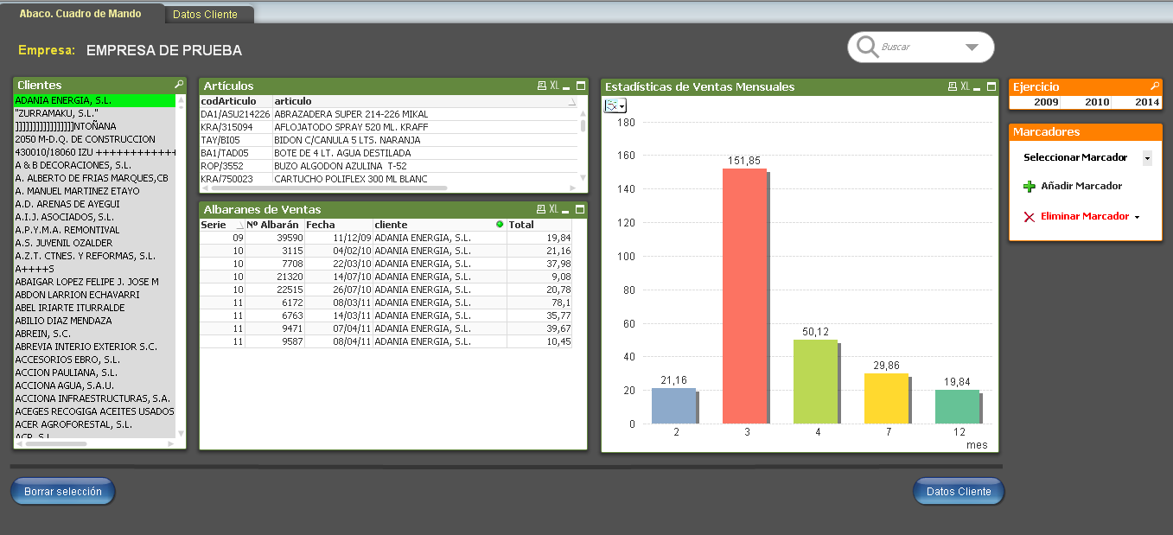Open the fast chart-type change icon
1173x535 pixels.
coord(615,105)
